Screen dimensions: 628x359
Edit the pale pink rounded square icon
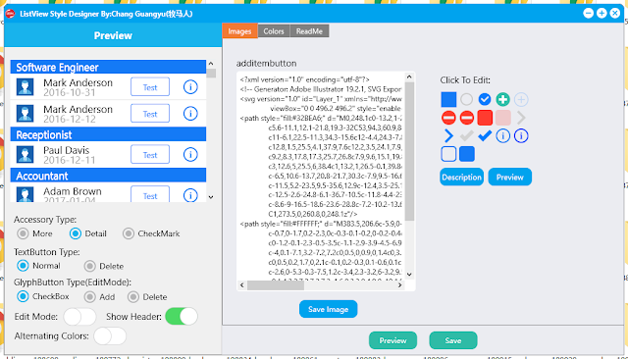pyautogui.click(x=503, y=118)
